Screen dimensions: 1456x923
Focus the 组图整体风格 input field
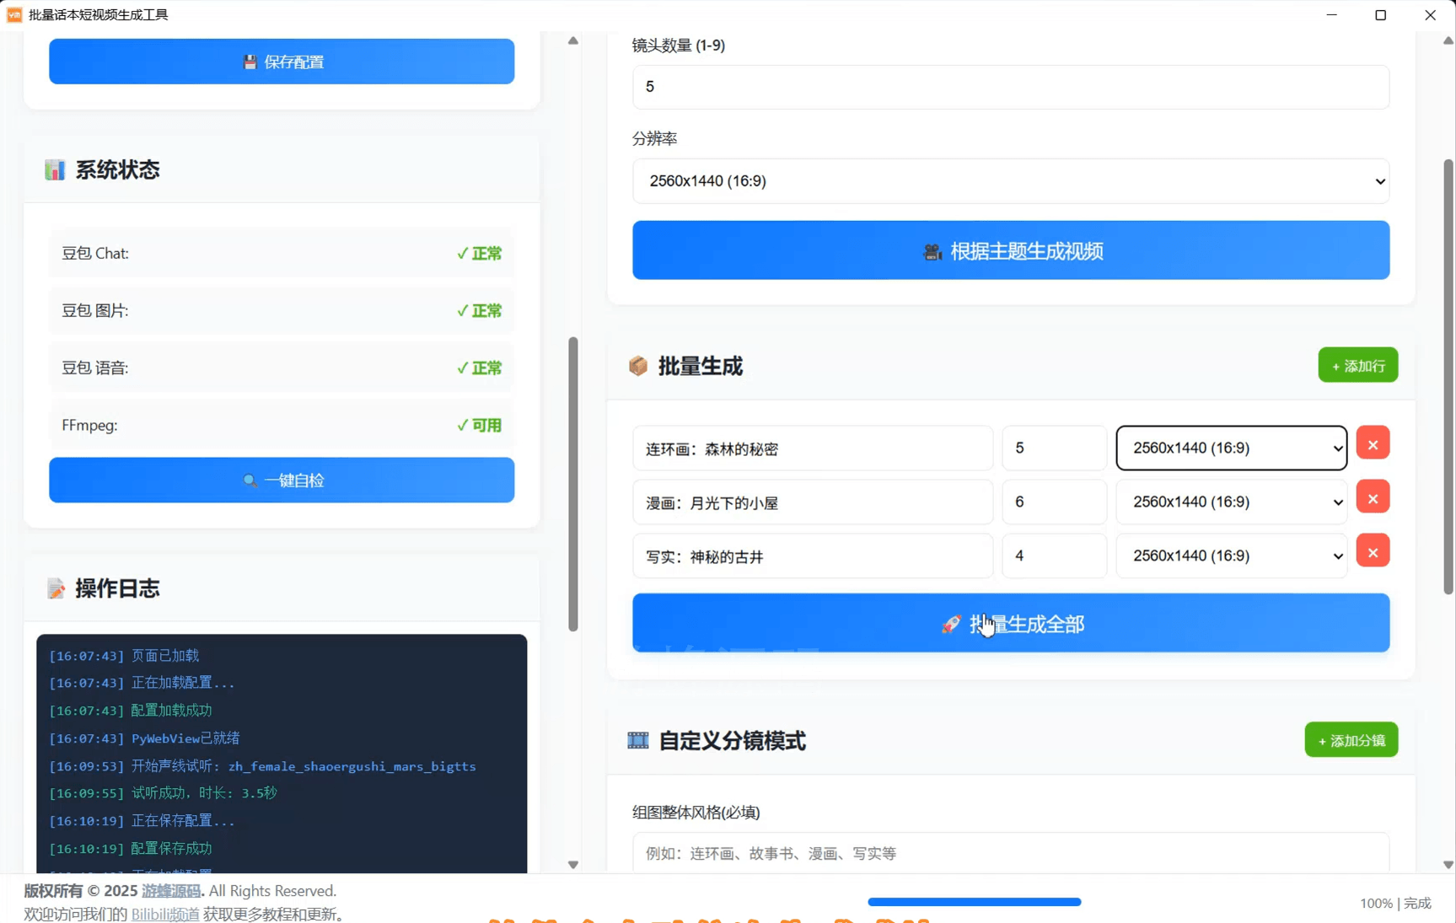pyautogui.click(x=1011, y=853)
